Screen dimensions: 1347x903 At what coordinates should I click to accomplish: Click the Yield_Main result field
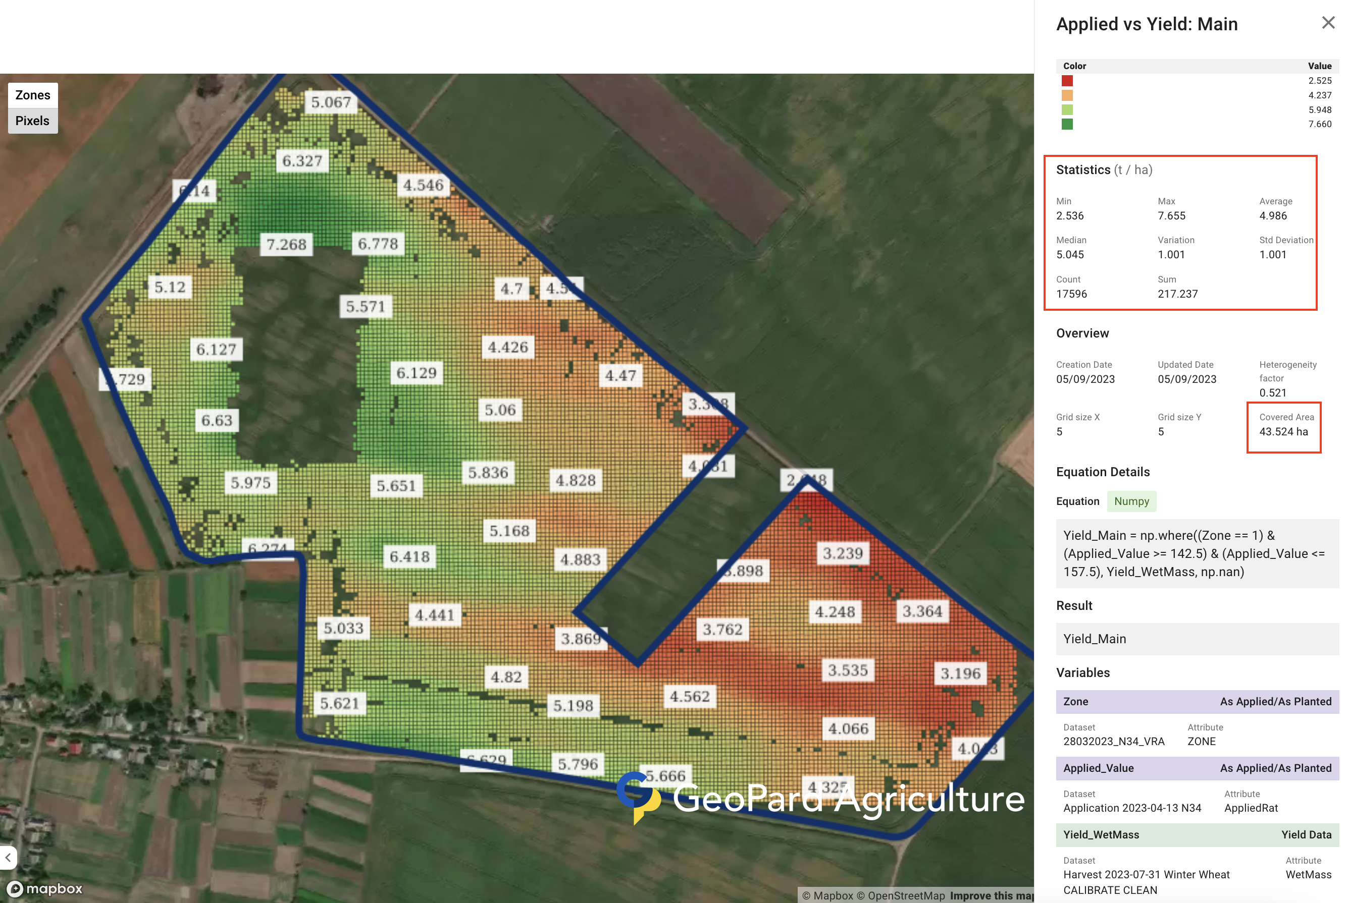[1197, 639]
